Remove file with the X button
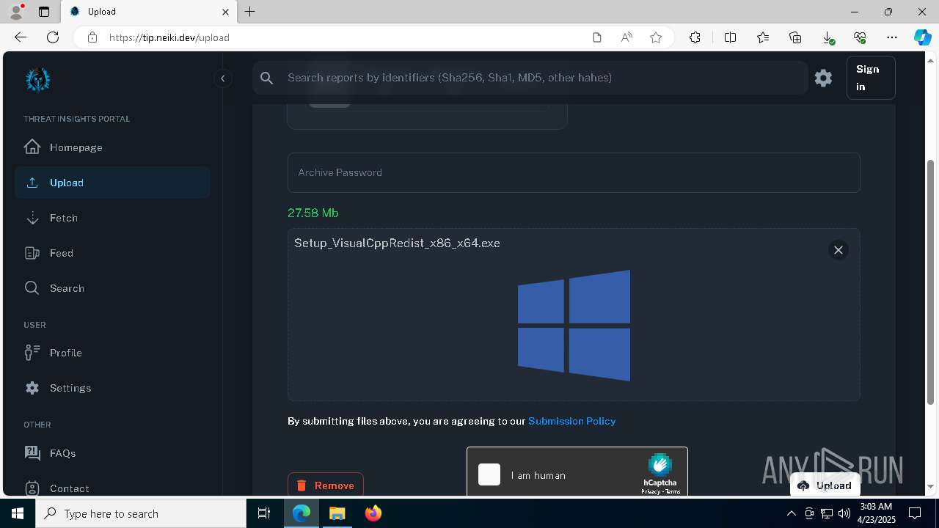This screenshot has width=939, height=528. click(838, 250)
